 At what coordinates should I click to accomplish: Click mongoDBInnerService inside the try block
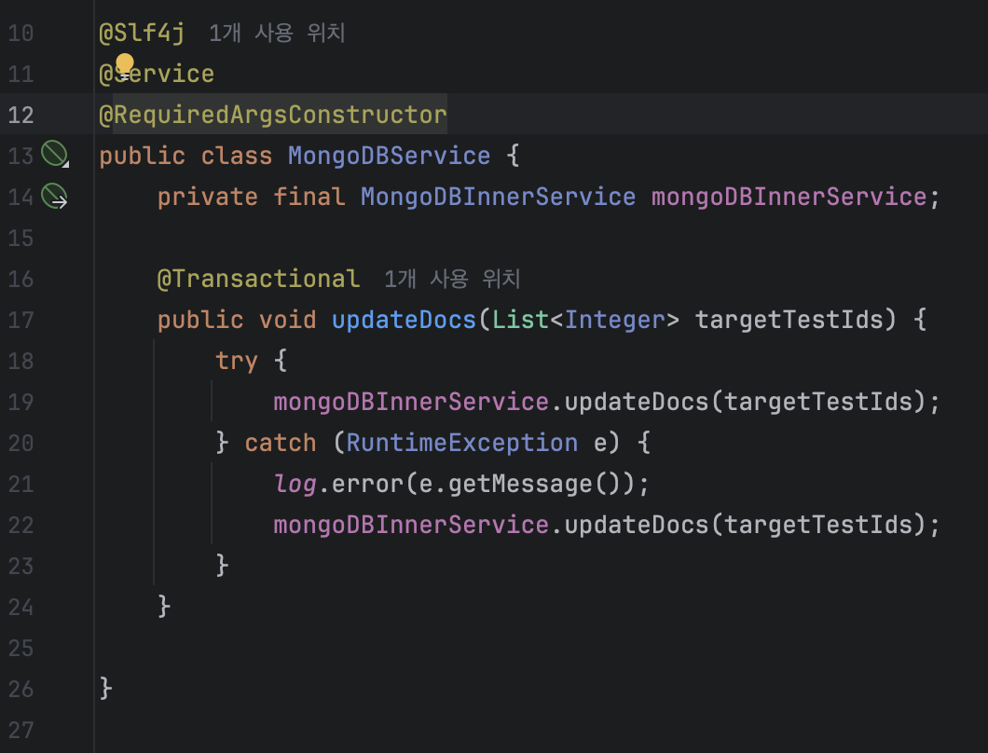click(x=411, y=402)
